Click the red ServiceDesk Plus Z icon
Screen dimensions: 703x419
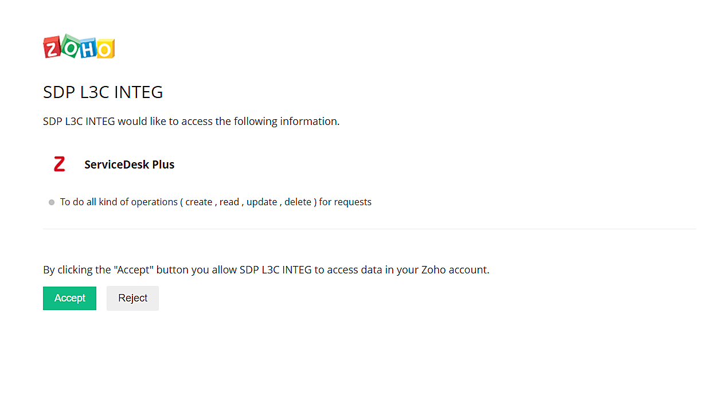coord(59,165)
